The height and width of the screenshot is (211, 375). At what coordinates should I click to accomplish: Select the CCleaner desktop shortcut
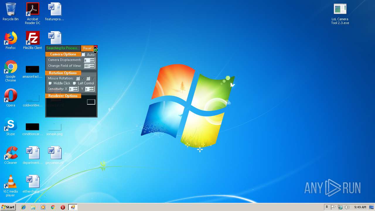(11, 155)
